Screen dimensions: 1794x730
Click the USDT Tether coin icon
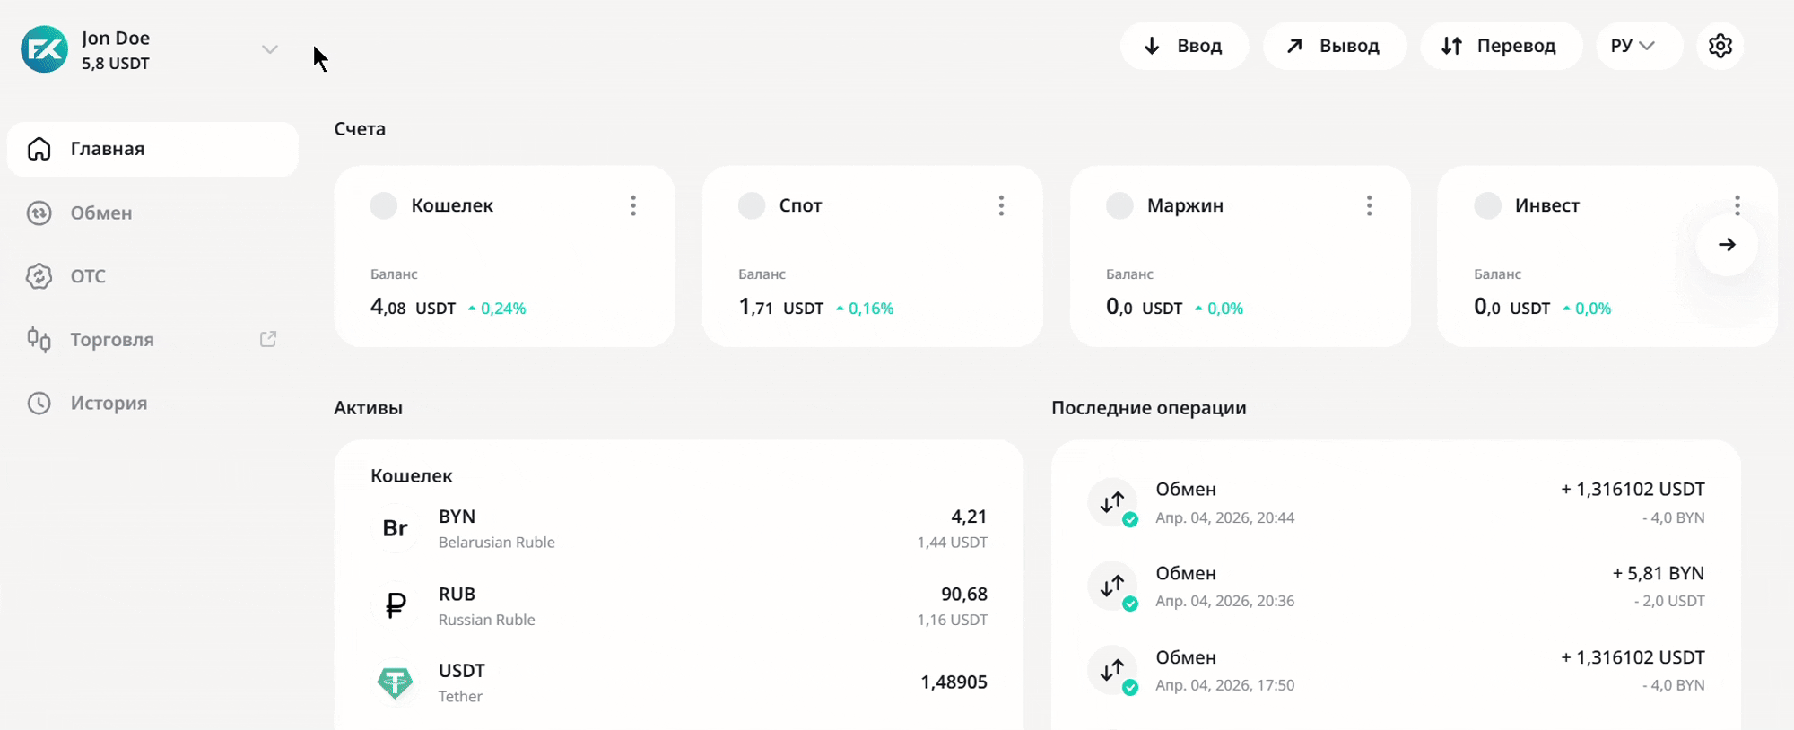pos(395,682)
